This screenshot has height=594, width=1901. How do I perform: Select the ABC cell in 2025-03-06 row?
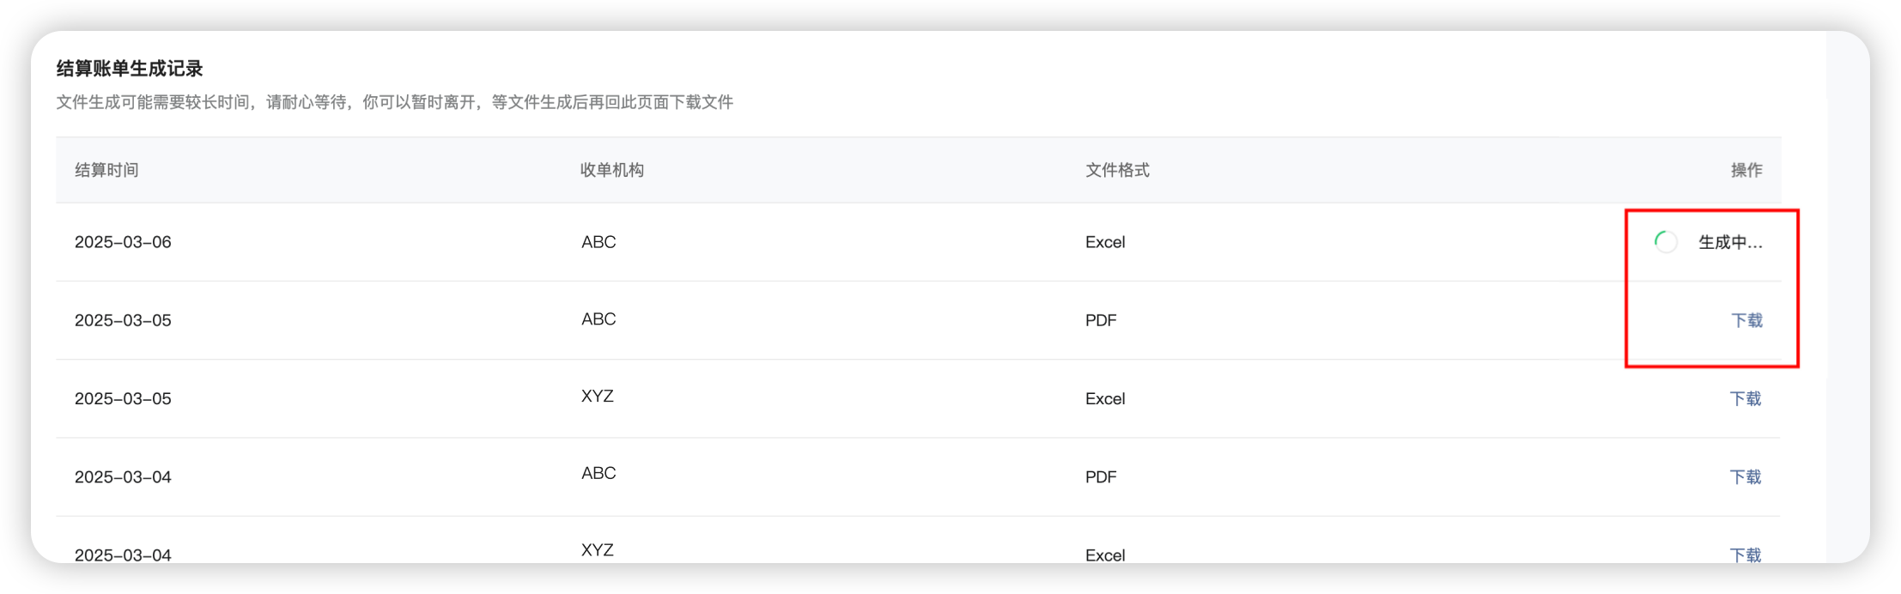click(x=598, y=242)
